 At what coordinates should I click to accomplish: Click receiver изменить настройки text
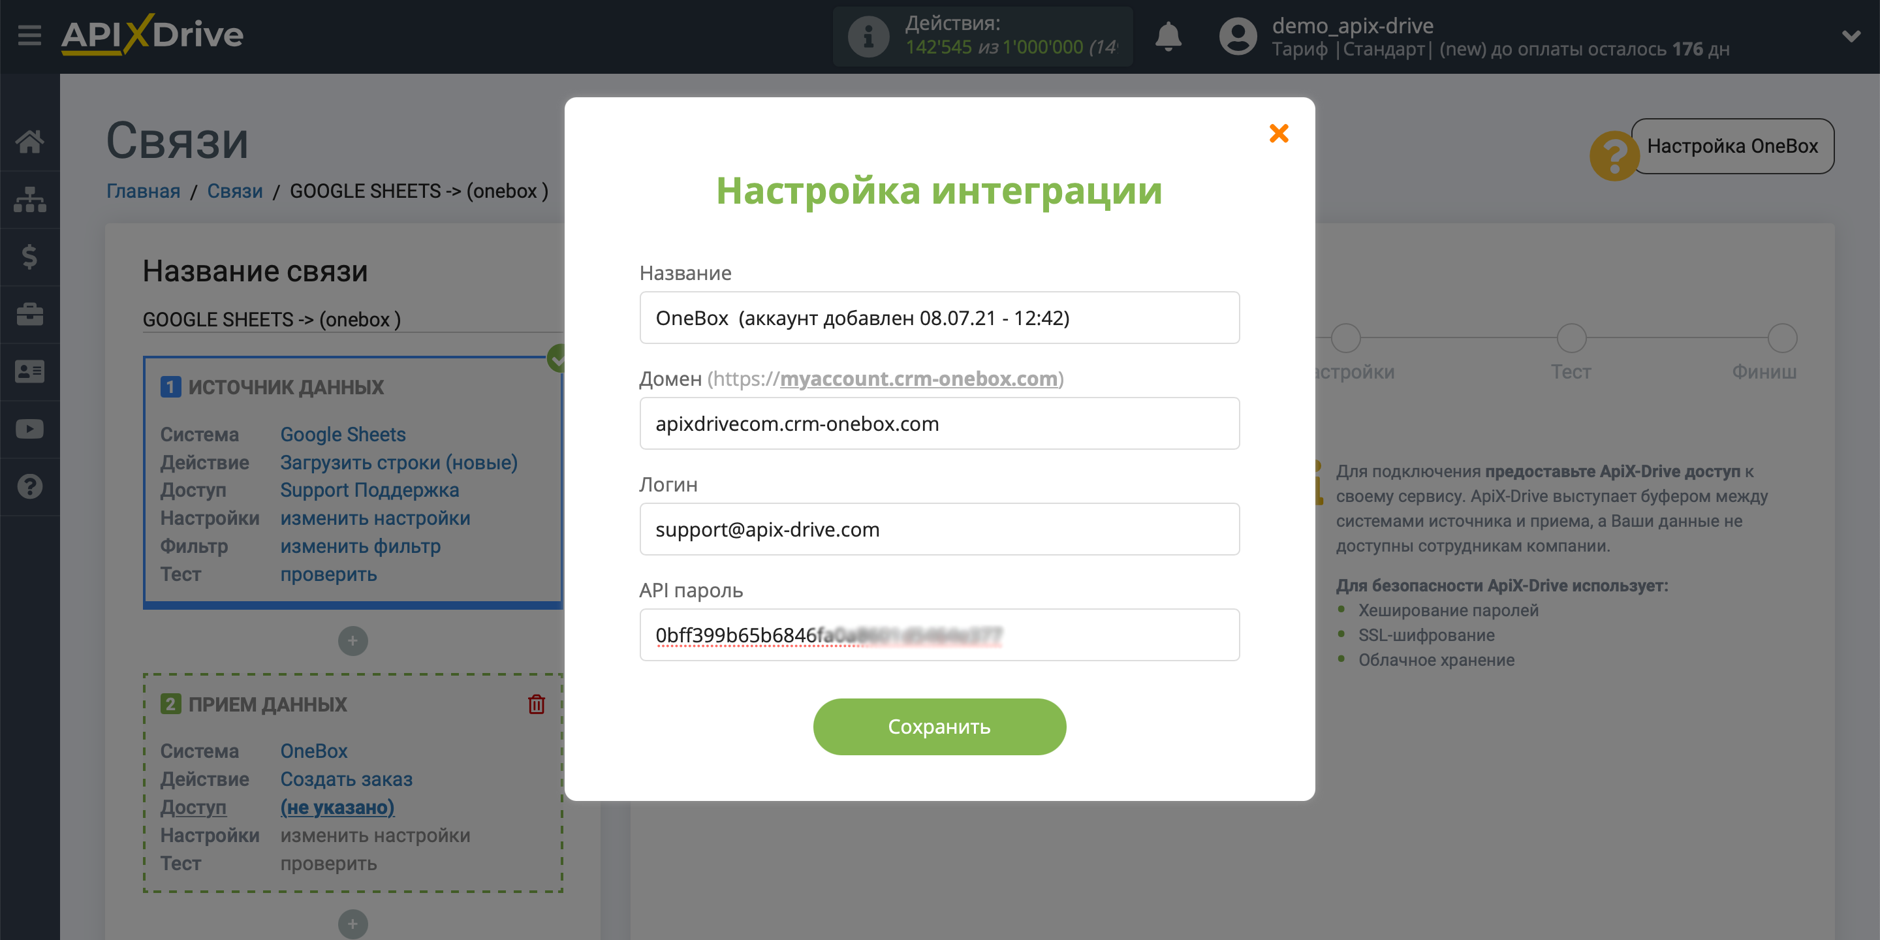[x=375, y=836]
